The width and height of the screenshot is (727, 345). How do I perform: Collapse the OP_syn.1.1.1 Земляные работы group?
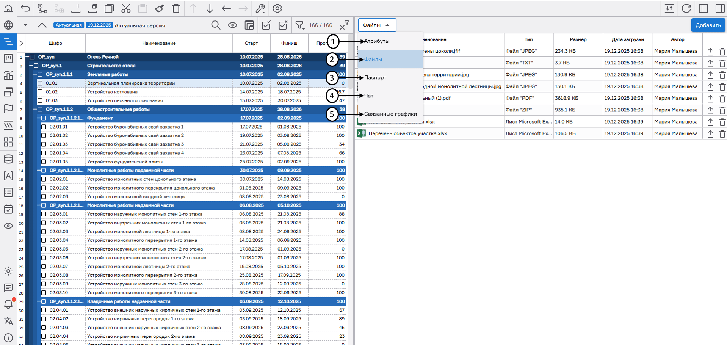click(x=35, y=75)
